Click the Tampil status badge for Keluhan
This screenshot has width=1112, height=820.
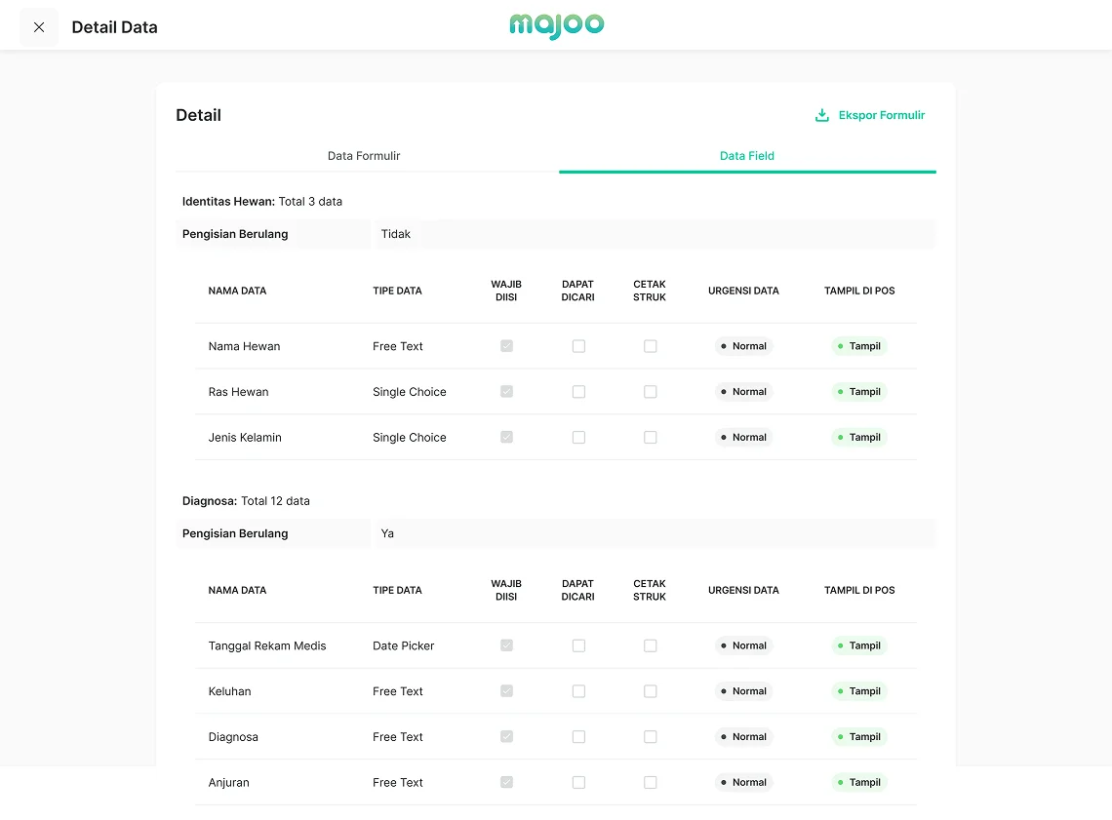(859, 691)
